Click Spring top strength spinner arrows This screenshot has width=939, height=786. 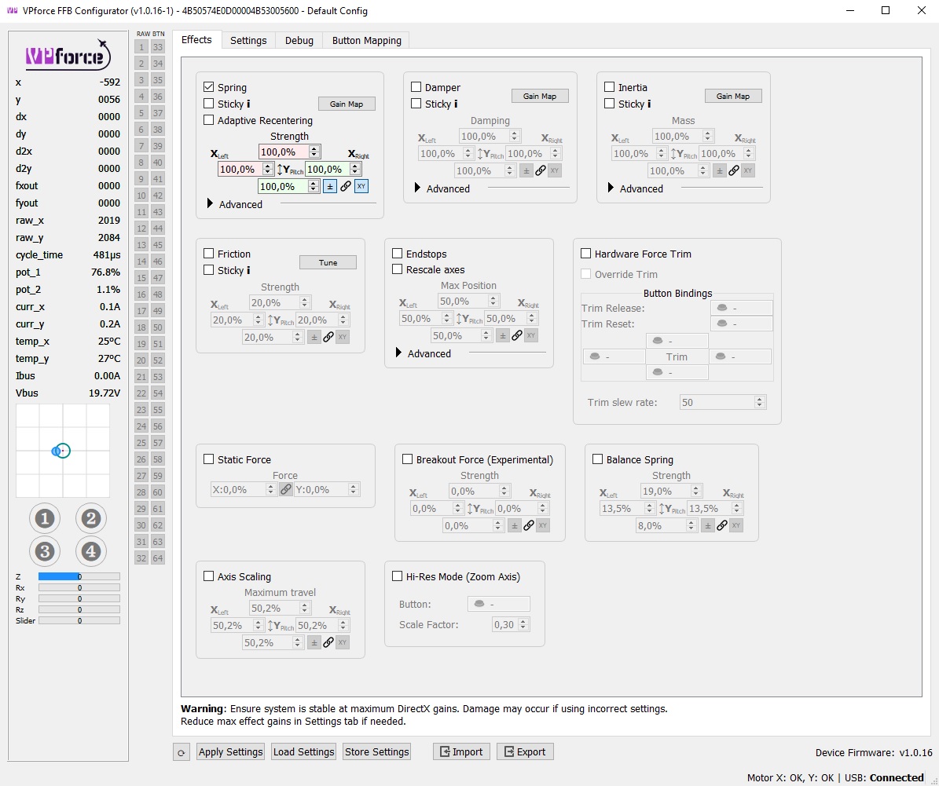(x=314, y=152)
